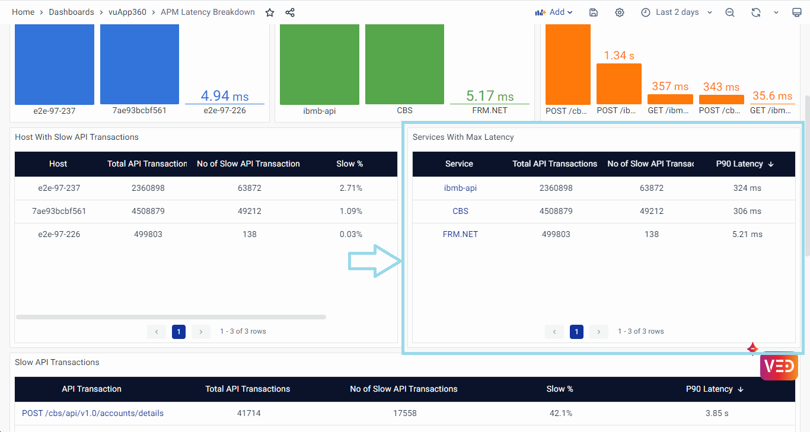The image size is (810, 432).
Task: Open the Last 2 days time picker
Action: click(x=677, y=12)
